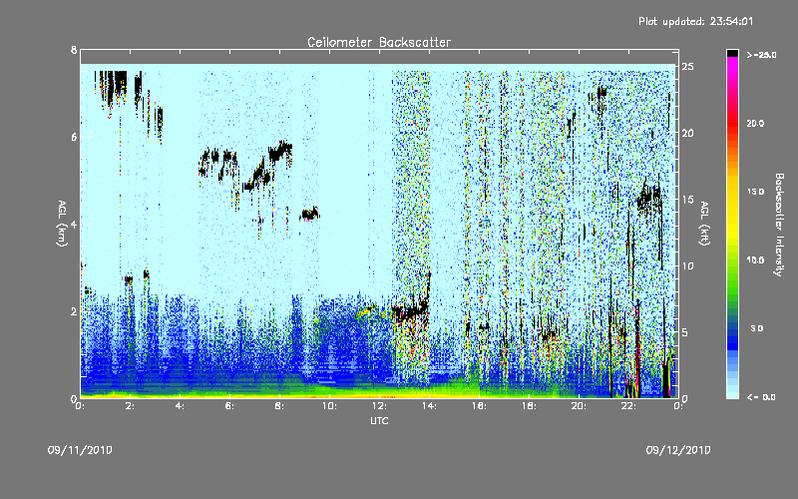Viewport: 798px width, 499px height.
Task: Click the "2" tick on the km axis
Action: [74, 311]
